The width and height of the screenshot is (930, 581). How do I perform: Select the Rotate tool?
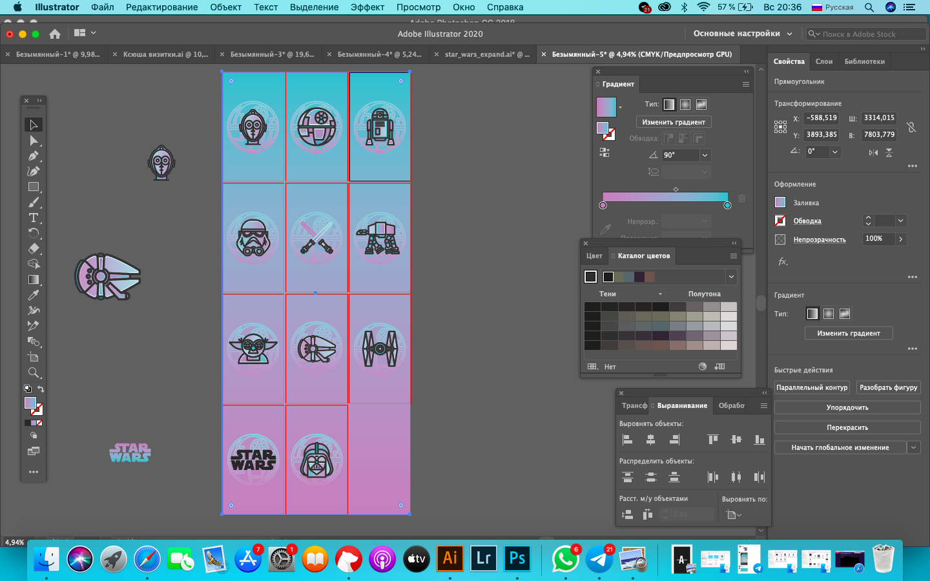(34, 233)
